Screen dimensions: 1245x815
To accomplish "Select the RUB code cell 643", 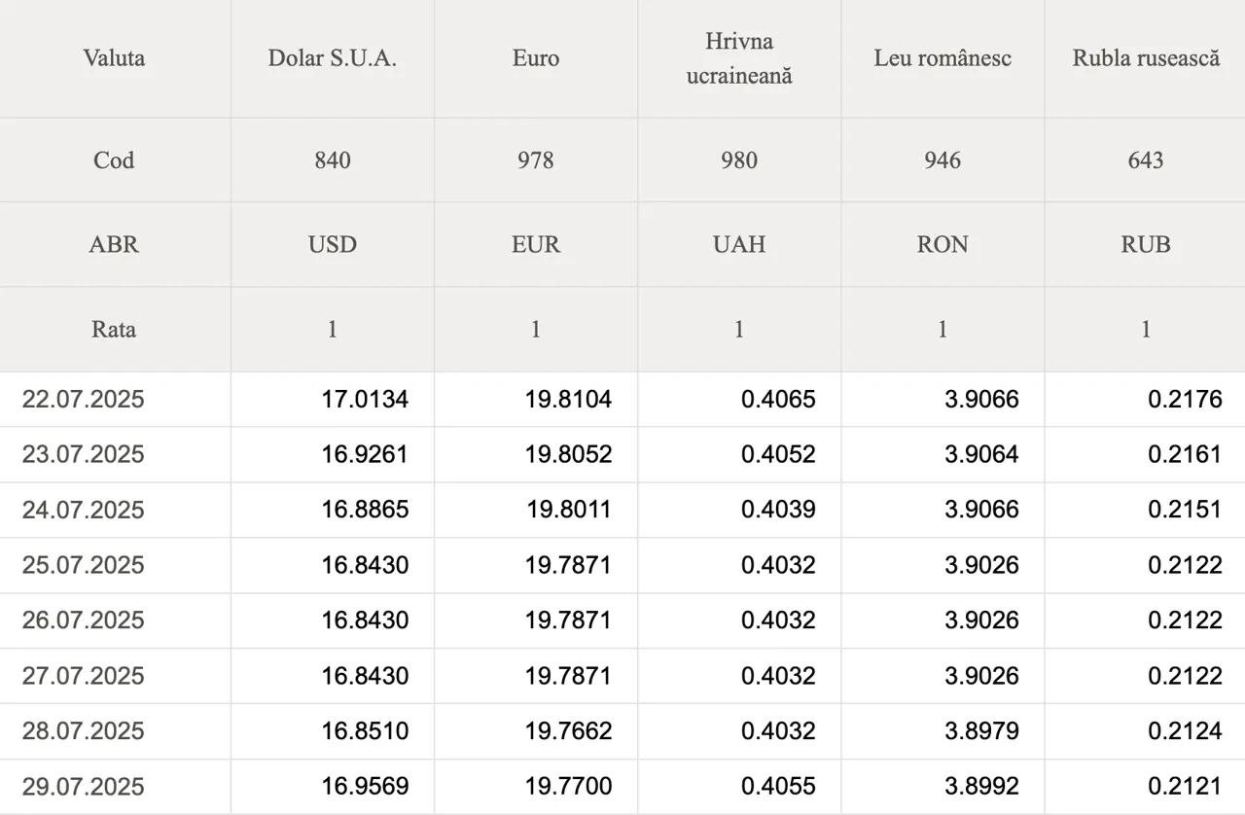I will 1146,160.
